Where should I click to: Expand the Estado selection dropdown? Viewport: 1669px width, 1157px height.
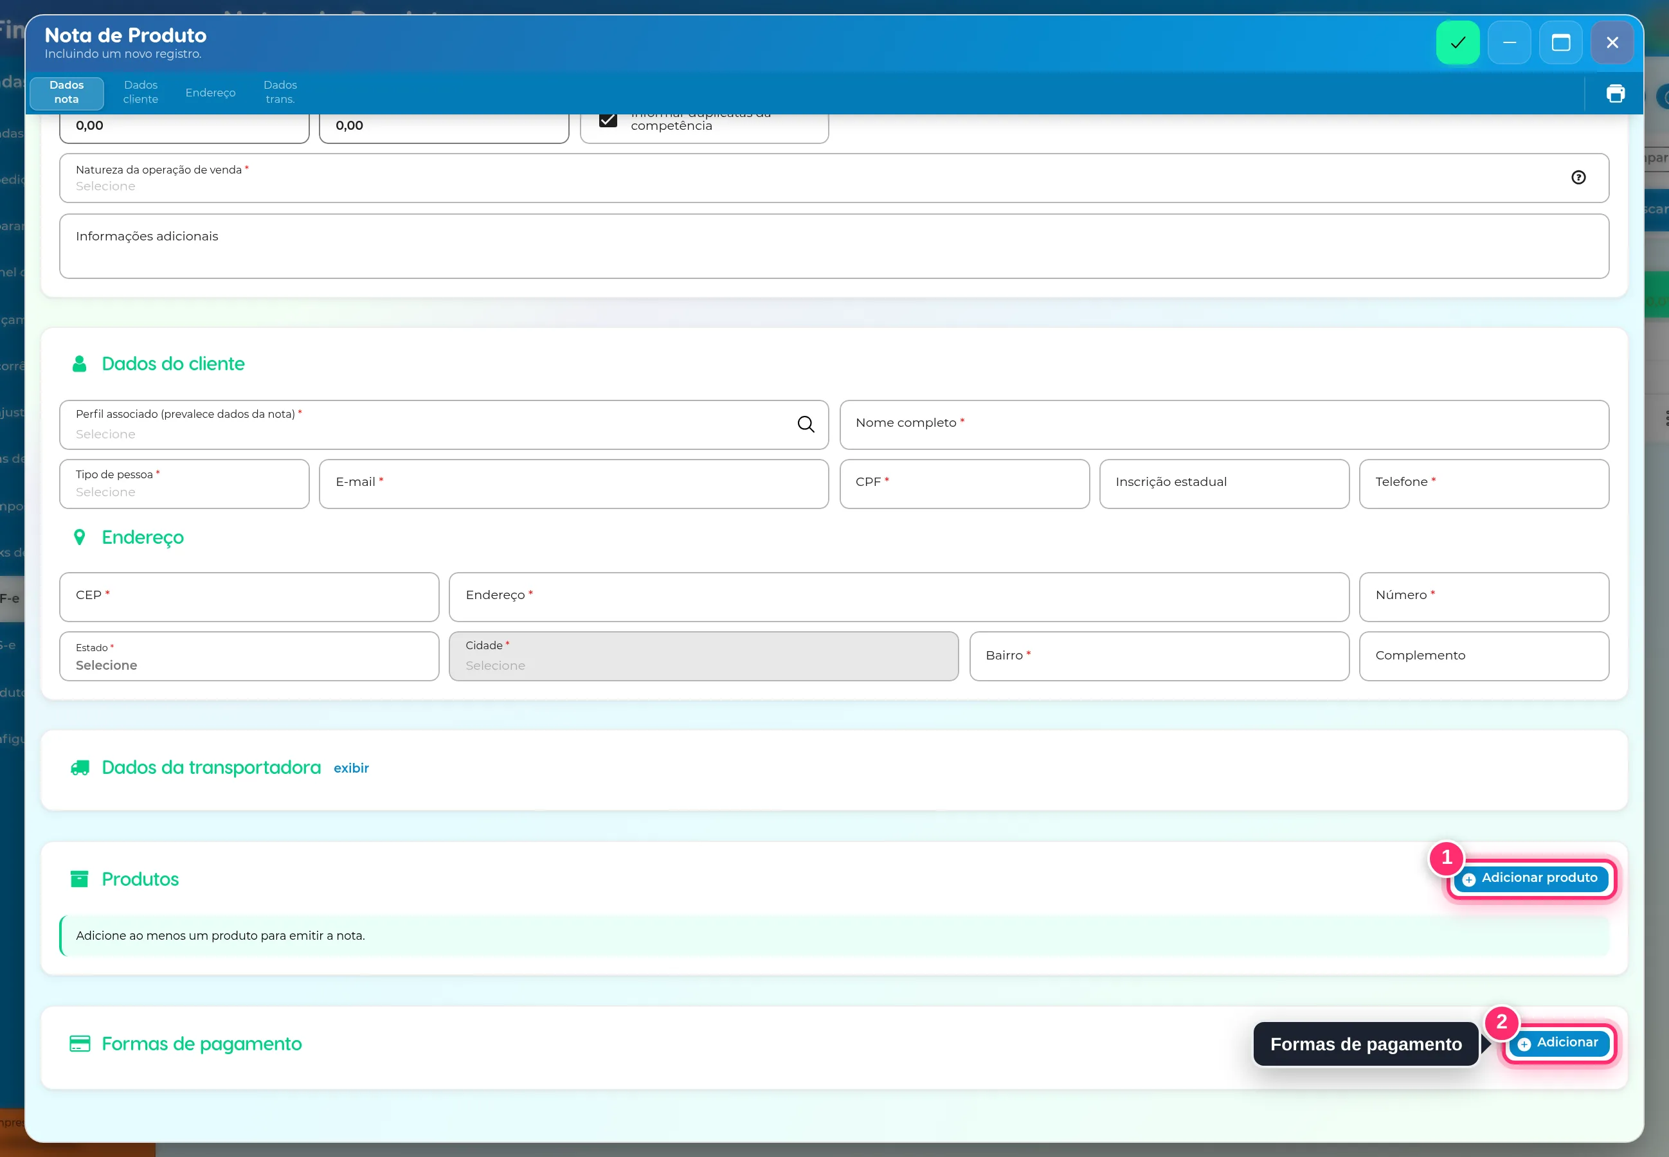tap(249, 657)
